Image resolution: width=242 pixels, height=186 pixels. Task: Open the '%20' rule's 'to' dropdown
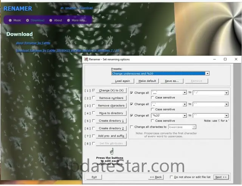pos(226,115)
